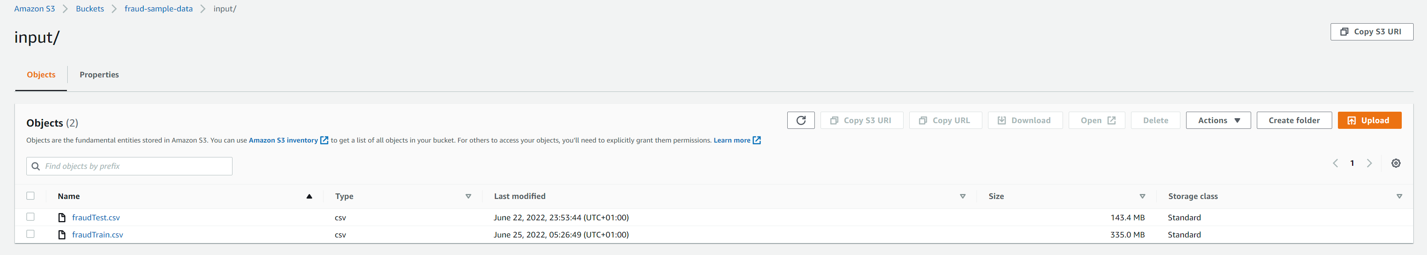Click the refresh objects icon button

click(800, 120)
